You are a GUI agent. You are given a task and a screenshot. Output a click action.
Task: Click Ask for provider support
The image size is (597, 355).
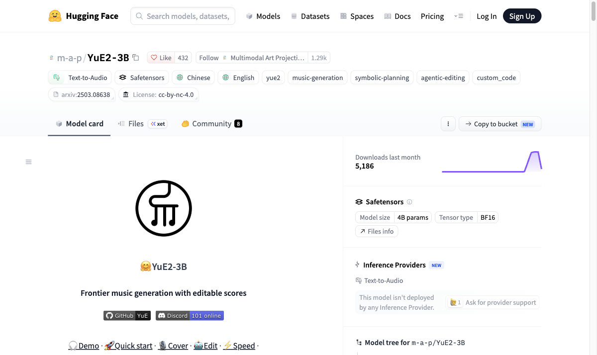[x=493, y=302]
